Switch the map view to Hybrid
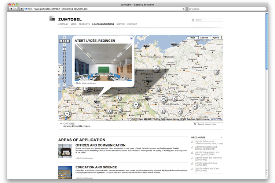275x183 pixels. point(216,38)
